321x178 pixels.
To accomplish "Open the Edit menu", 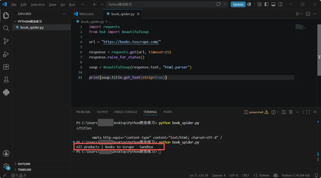I will pyautogui.click(x=23, y=4).
